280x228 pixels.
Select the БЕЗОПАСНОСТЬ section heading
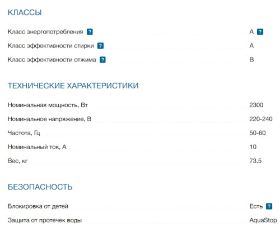pos(40,187)
